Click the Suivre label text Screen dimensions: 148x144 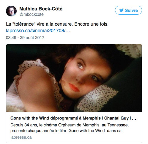tap(131, 10)
